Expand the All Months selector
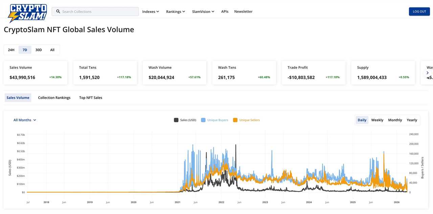 25,120
